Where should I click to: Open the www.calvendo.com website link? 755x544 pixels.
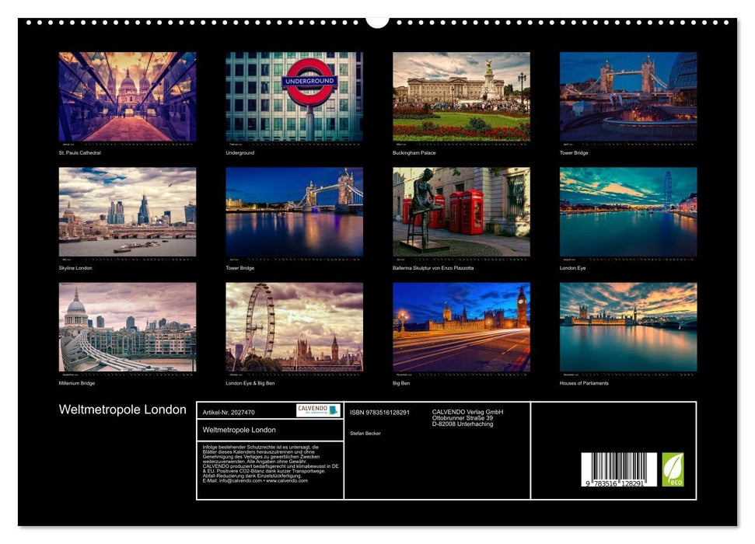[286, 481]
